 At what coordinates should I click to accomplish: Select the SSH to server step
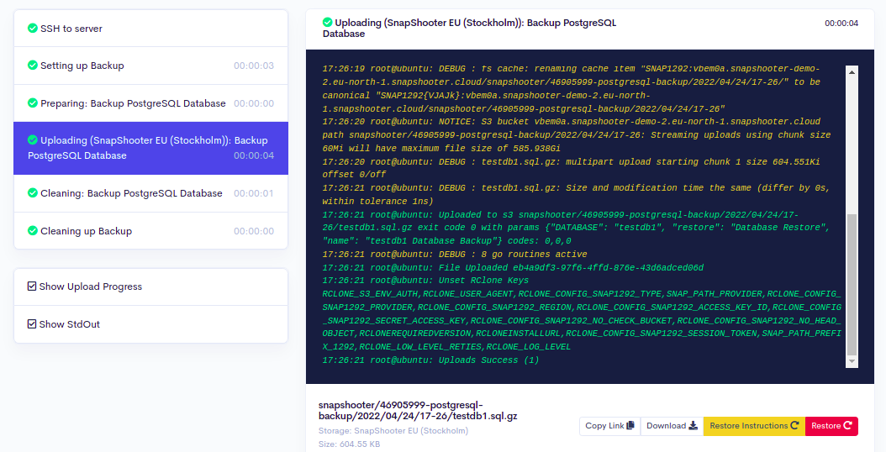coord(150,29)
